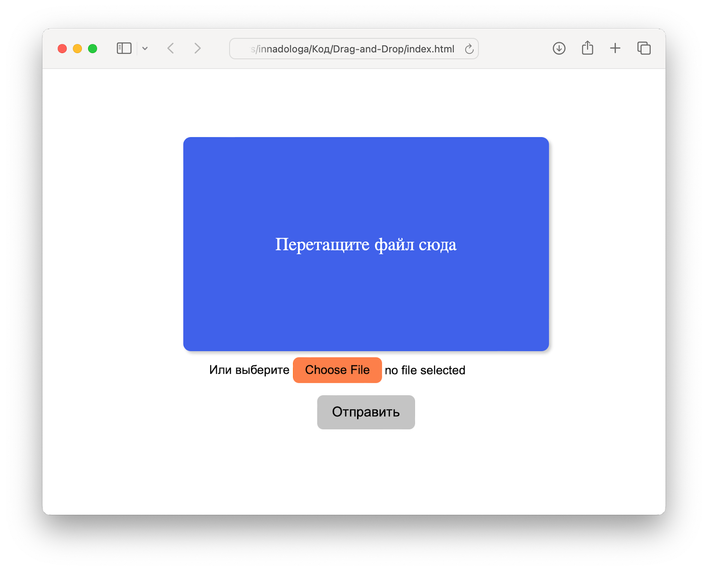708x571 pixels.
Task: Navigate forward using the forward arrow
Action: (x=197, y=48)
